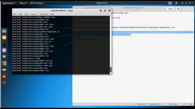Viewport: 195px width, 109px height.
Task: Click payload_templates/pupyx64.unc.lib line
Action: (32, 63)
